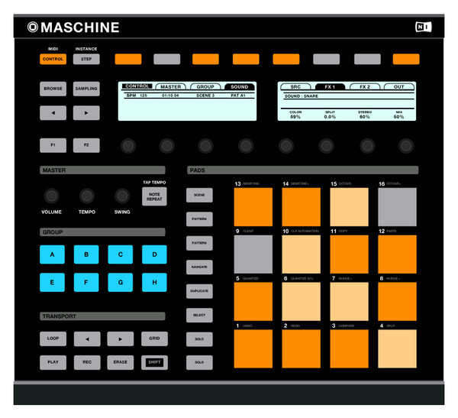
Task: Select the SRC tab on right display
Action: pyautogui.click(x=295, y=87)
